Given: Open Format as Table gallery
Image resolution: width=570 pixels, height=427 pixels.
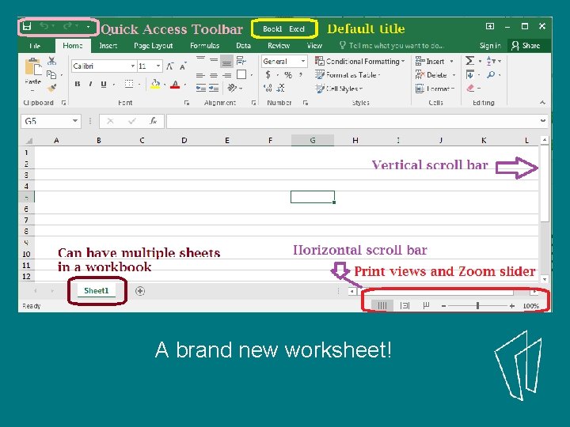Looking at the screenshot, I should tap(348, 75).
